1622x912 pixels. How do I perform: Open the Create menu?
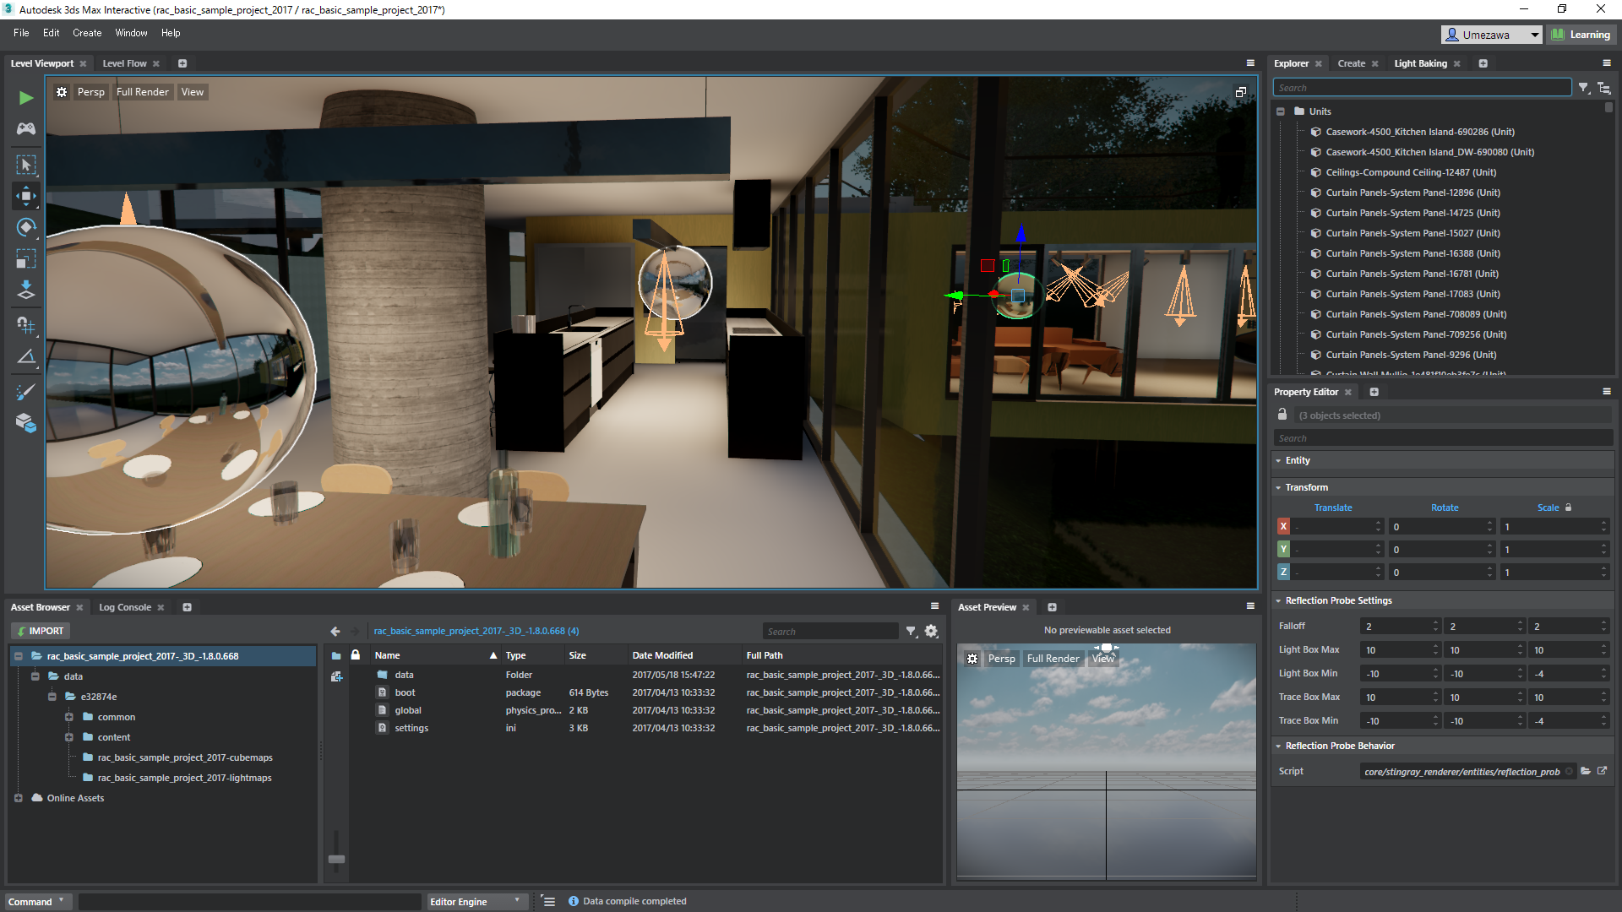[x=87, y=33]
